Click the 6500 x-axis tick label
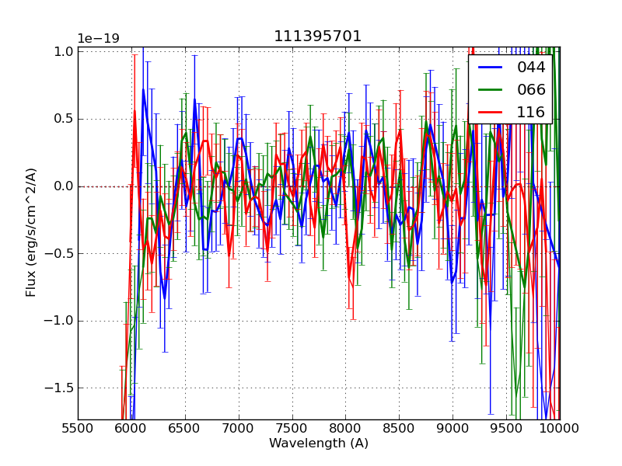 click(x=185, y=428)
